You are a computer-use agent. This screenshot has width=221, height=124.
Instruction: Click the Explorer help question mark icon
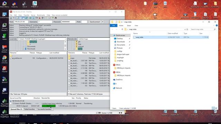217,25
